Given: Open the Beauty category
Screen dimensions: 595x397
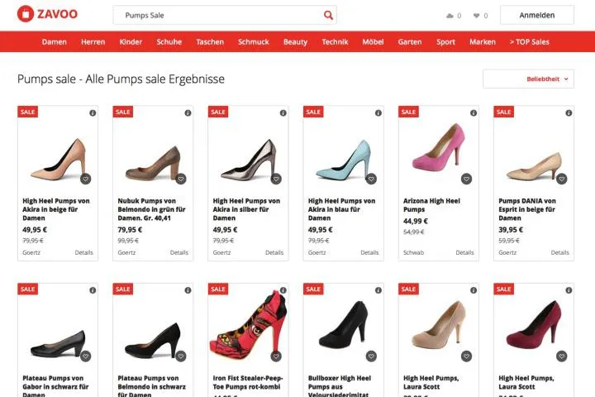Looking at the screenshot, I should (x=295, y=42).
